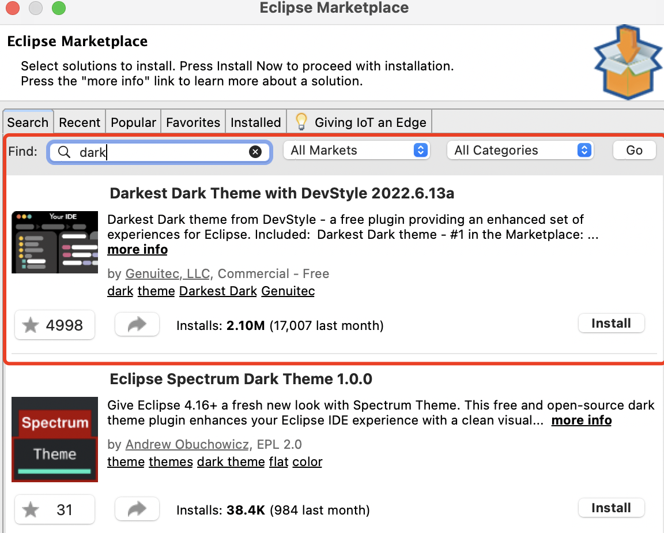664x533 pixels.
Task: Click the lightbulb icon on Giving IoT tab
Action: (301, 121)
